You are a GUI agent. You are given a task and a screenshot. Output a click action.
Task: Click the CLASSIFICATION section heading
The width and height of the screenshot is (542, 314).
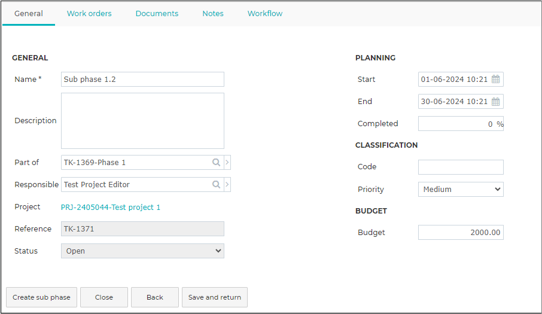386,145
